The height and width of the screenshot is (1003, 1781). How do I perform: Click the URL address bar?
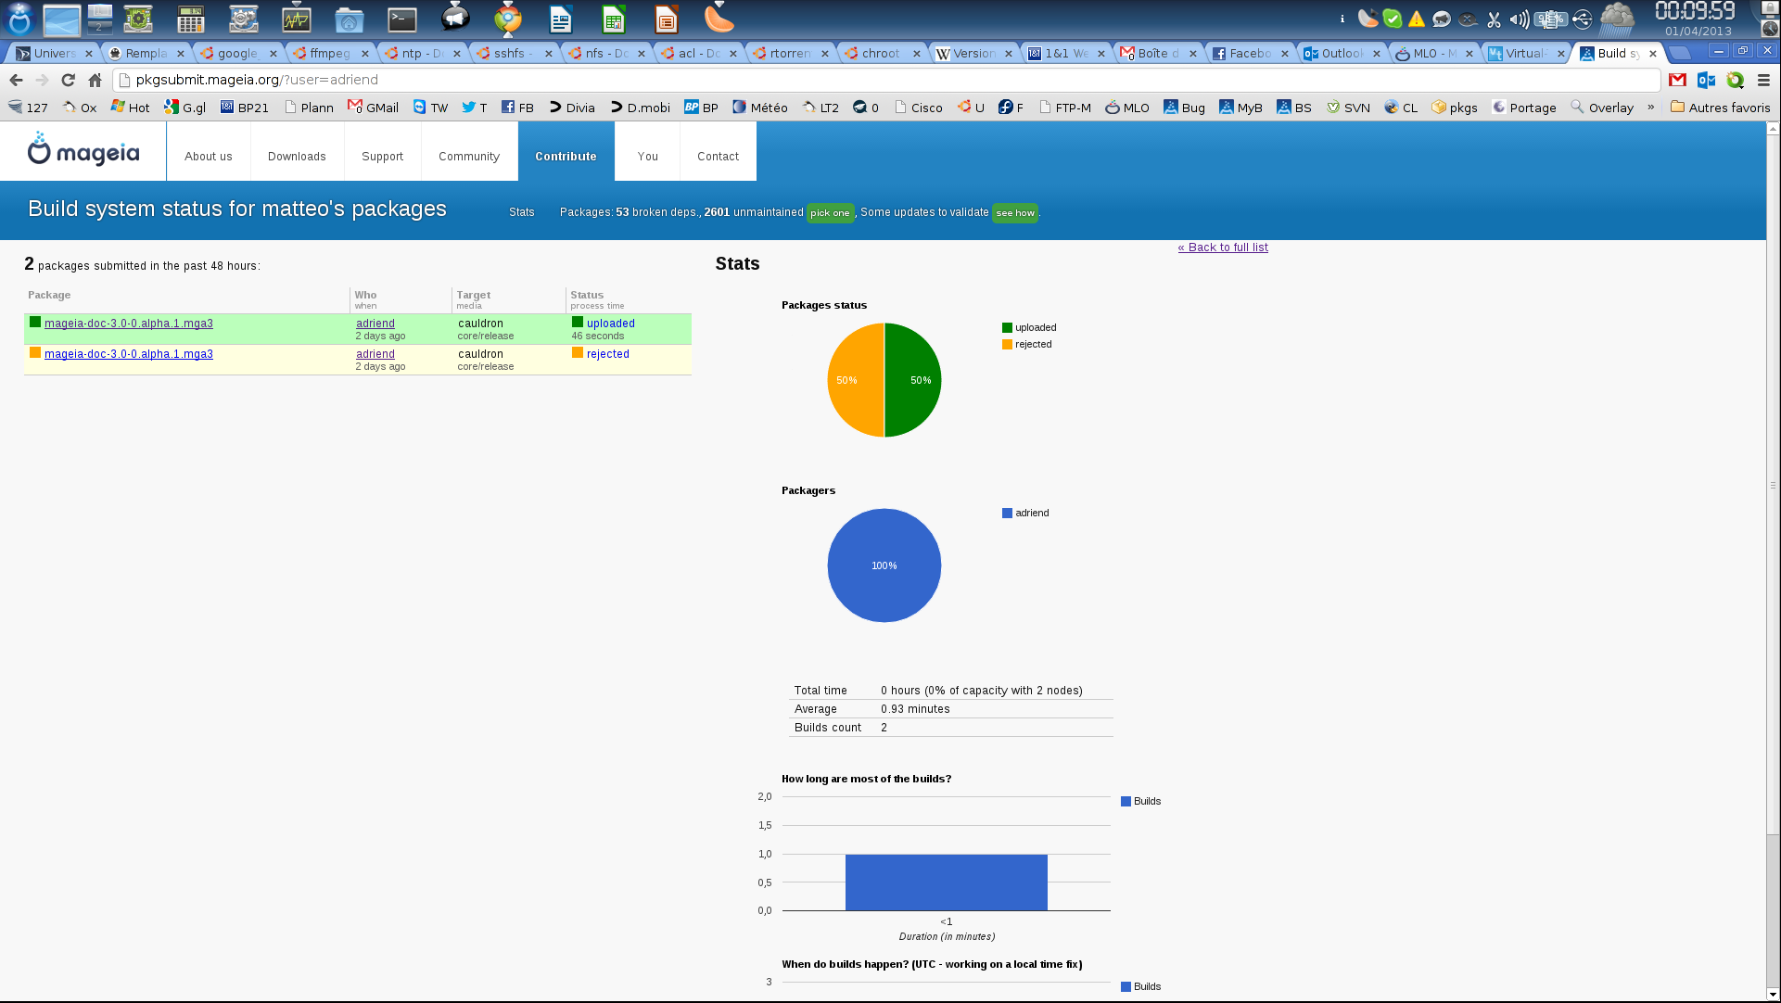point(885,80)
